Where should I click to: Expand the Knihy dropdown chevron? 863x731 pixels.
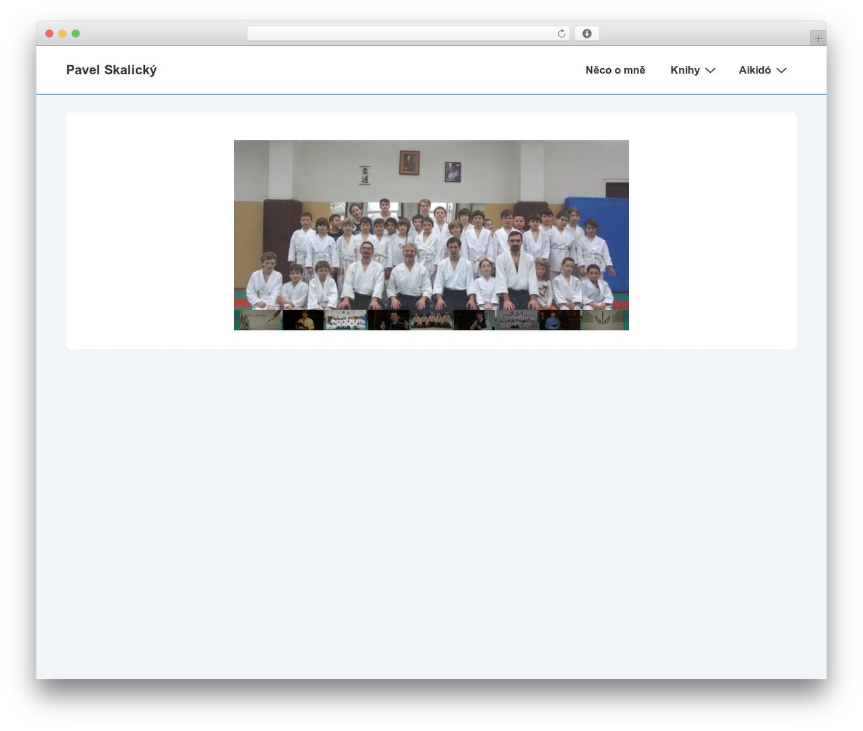tap(710, 70)
